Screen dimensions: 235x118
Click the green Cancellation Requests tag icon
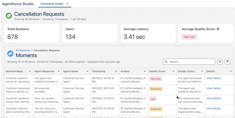[x=9, y=16]
